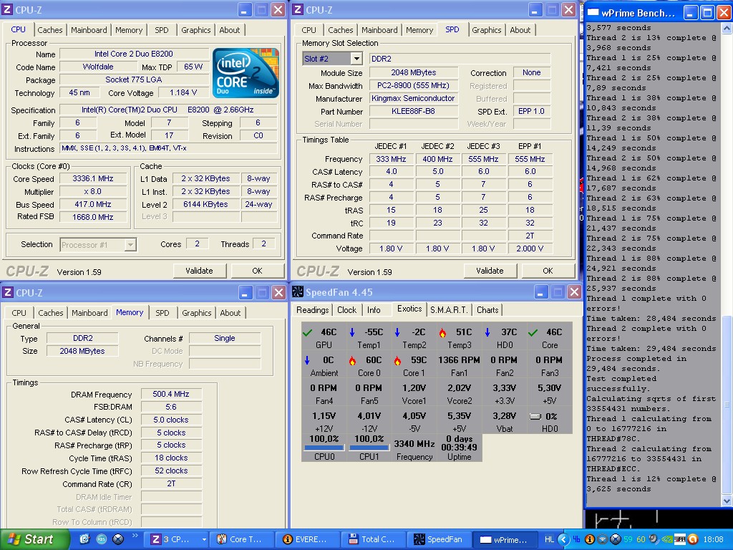Click the wPrime scrollbar down arrow

(x=727, y=501)
